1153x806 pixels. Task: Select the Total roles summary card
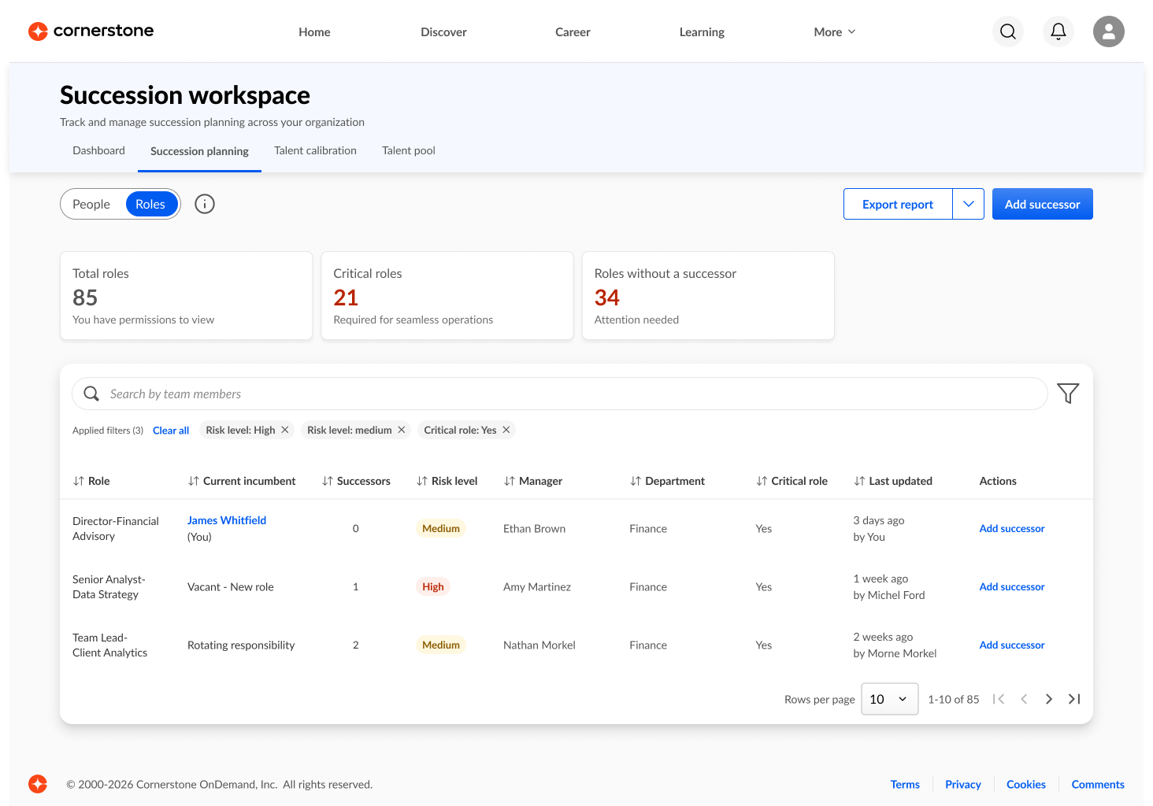[187, 296]
